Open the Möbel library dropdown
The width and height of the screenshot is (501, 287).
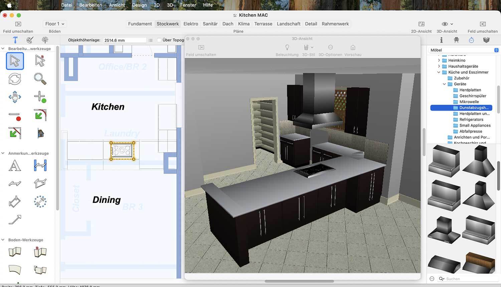point(464,50)
